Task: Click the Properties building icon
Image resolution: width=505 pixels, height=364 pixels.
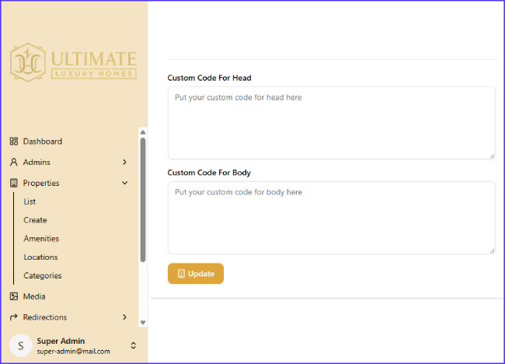Action: click(13, 183)
